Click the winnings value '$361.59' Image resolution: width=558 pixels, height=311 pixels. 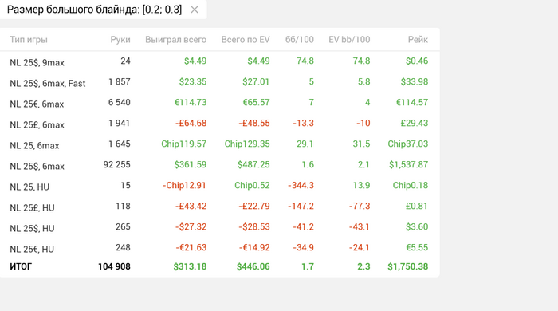click(x=190, y=165)
